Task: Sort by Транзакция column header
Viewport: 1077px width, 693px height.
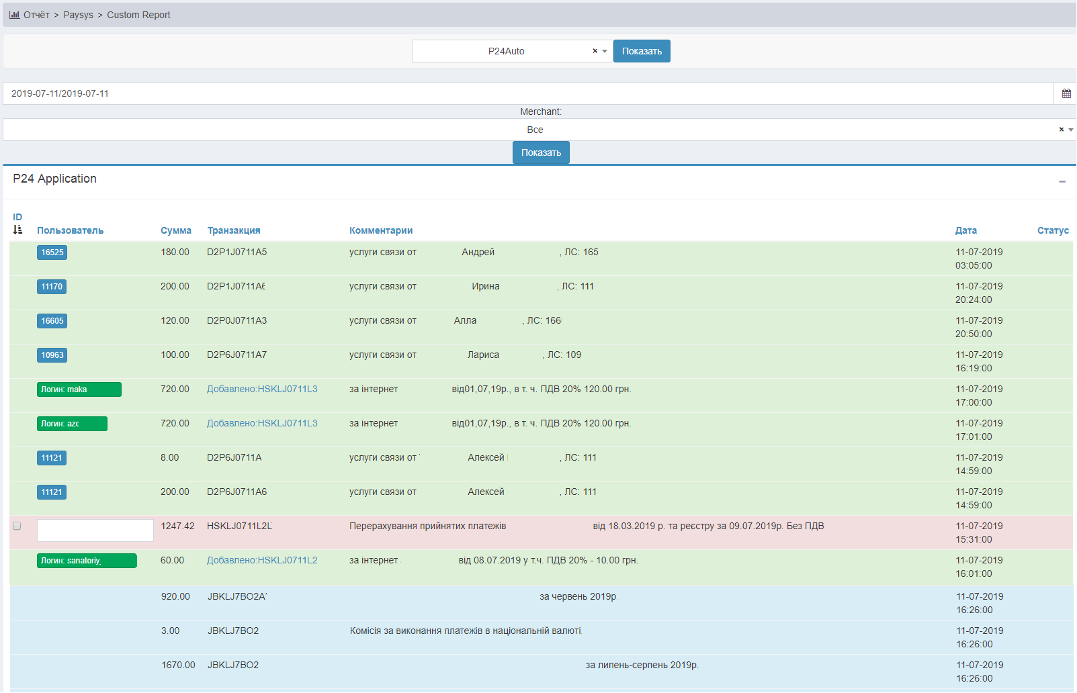Action: (x=234, y=230)
